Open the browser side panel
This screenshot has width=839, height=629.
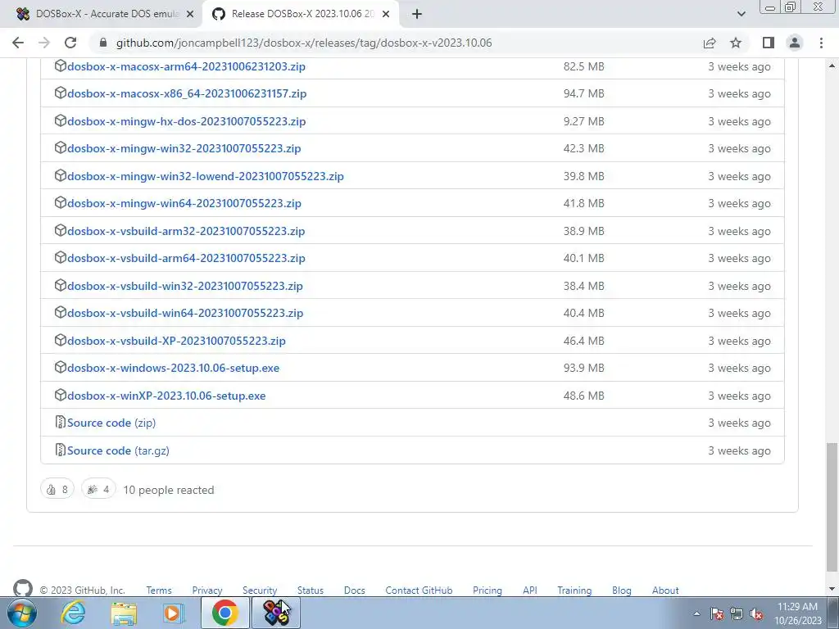coord(769,43)
